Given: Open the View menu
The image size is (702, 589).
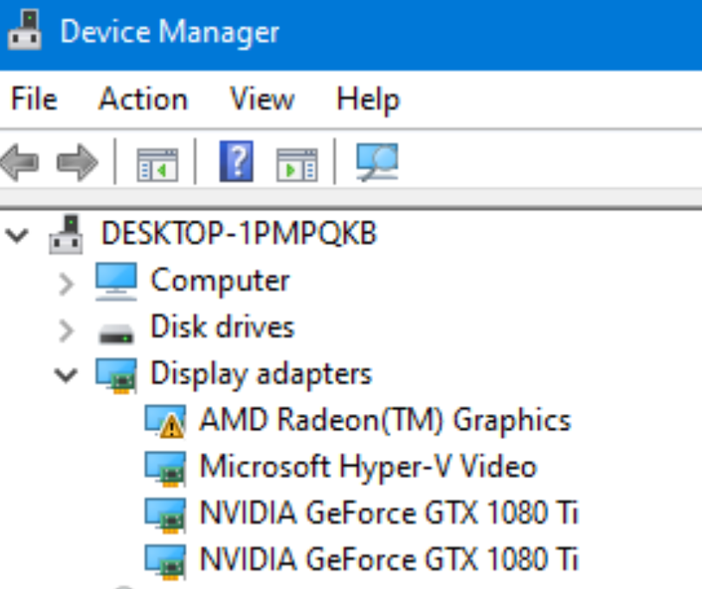Looking at the screenshot, I should point(261,99).
